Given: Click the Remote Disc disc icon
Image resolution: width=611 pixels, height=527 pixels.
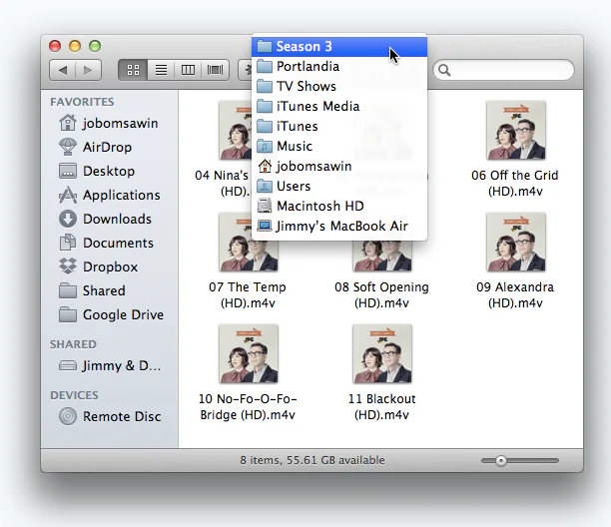Looking at the screenshot, I should [x=68, y=416].
